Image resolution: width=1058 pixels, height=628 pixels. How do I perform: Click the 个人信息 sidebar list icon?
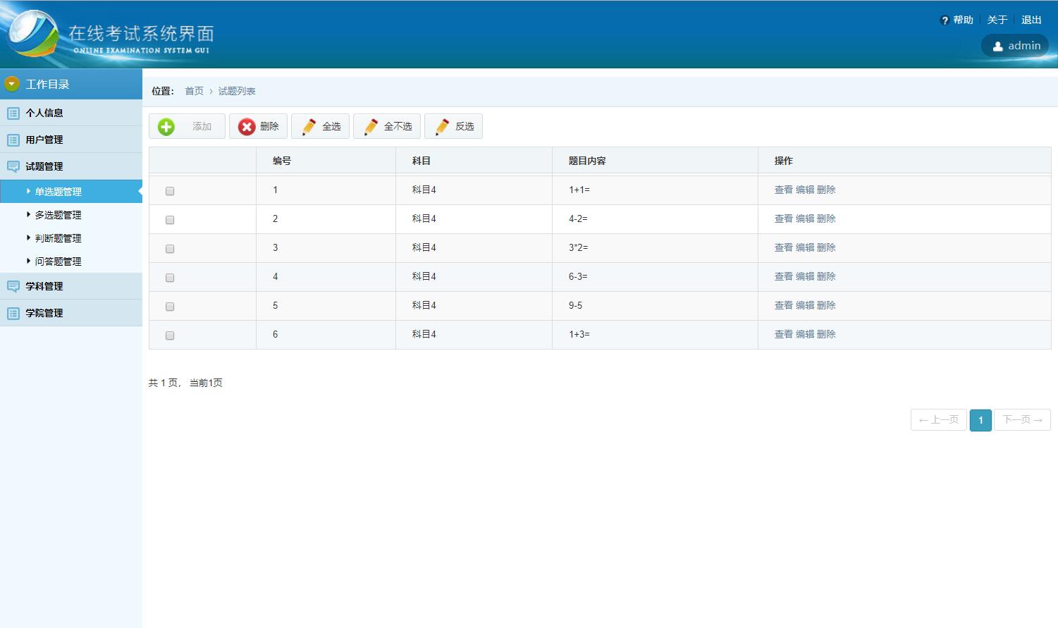pos(13,113)
